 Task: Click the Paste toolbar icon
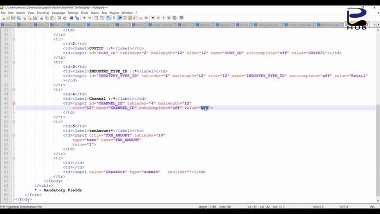pyautogui.click(x=52, y=18)
